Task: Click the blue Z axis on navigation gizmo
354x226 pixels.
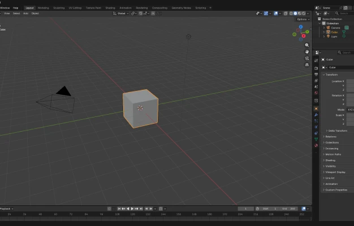Action: tap(301, 27)
